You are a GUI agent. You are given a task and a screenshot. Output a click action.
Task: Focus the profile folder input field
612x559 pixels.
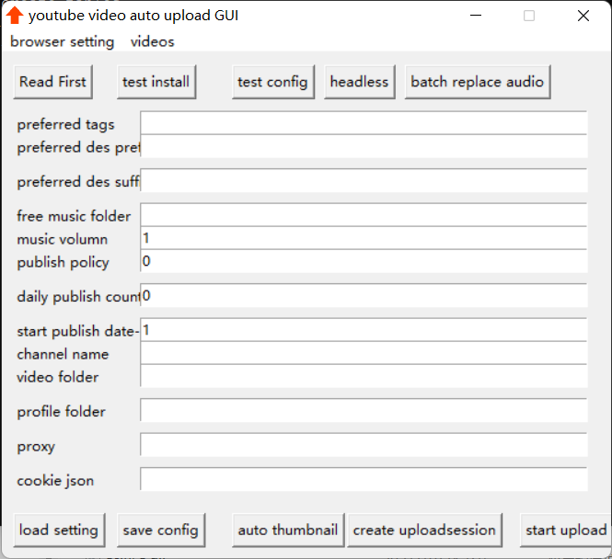(364, 410)
